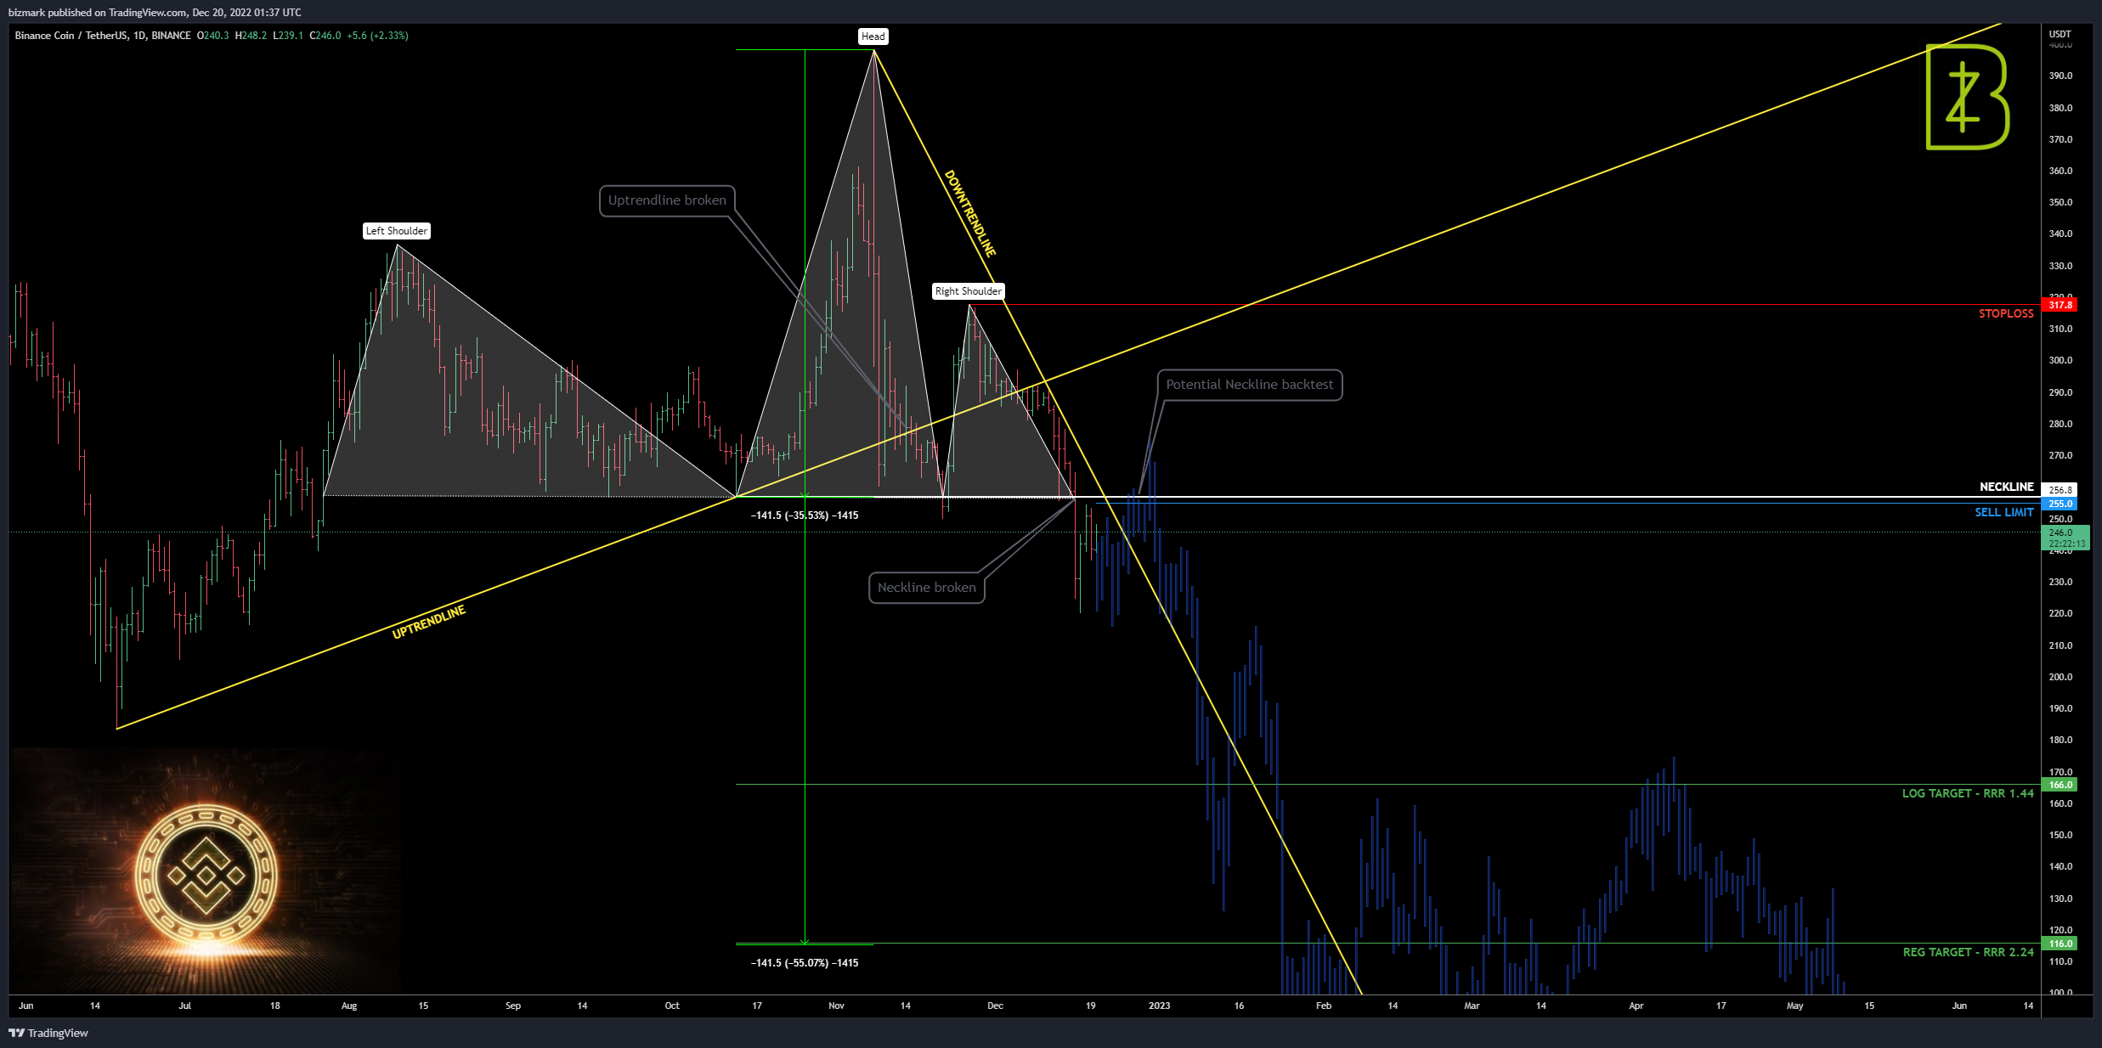Select the 'Head' pattern label
Screen dimensions: 2102x1048
click(873, 37)
